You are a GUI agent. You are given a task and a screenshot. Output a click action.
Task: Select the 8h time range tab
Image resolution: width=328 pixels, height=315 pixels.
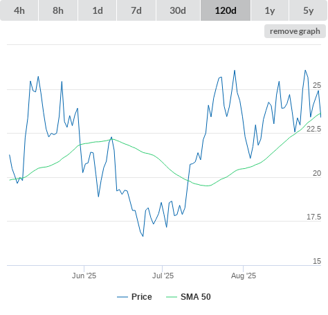(58, 10)
